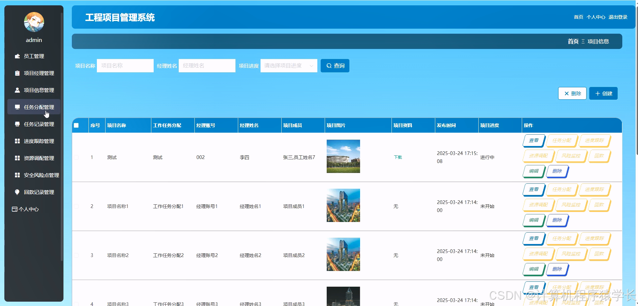Click the 个人中心 sidebar icon

(15, 209)
